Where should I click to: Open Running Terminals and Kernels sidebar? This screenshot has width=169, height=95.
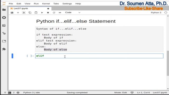[4, 18]
